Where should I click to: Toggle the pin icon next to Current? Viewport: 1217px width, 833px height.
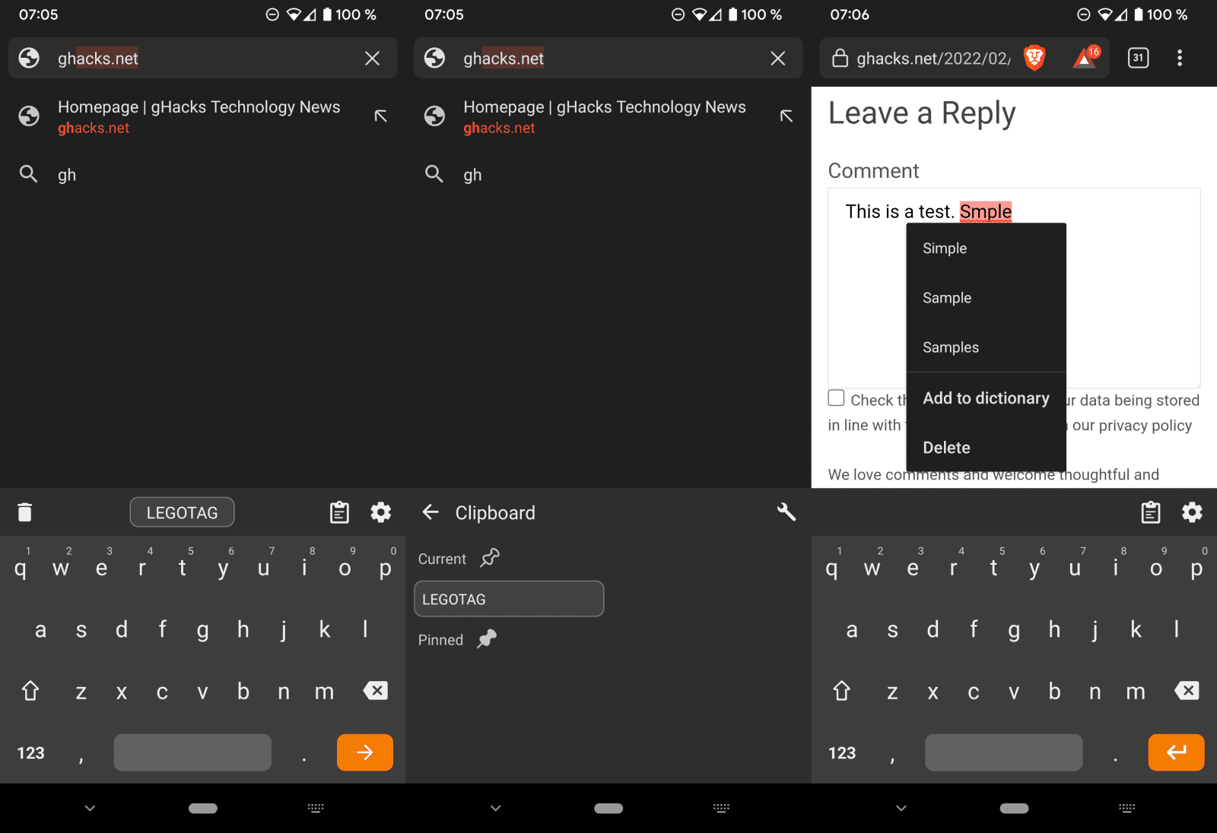click(x=490, y=558)
